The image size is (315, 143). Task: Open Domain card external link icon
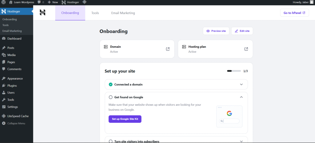tap(168, 49)
